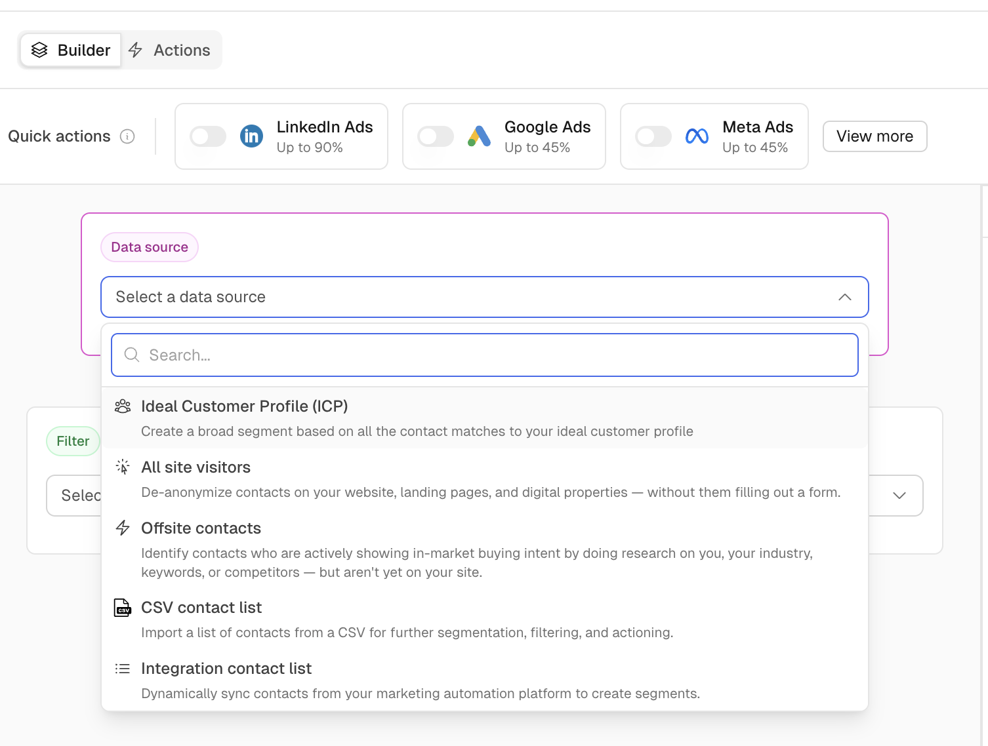Expand the Filter dropdown chevron
Screen dimensions: 988x746
(x=899, y=496)
